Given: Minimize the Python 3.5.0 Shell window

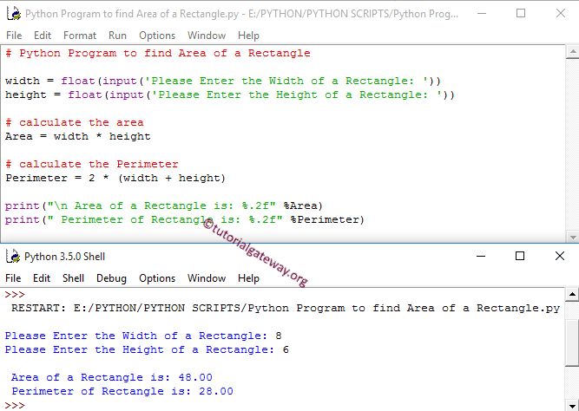Looking at the screenshot, I should 481,256.
